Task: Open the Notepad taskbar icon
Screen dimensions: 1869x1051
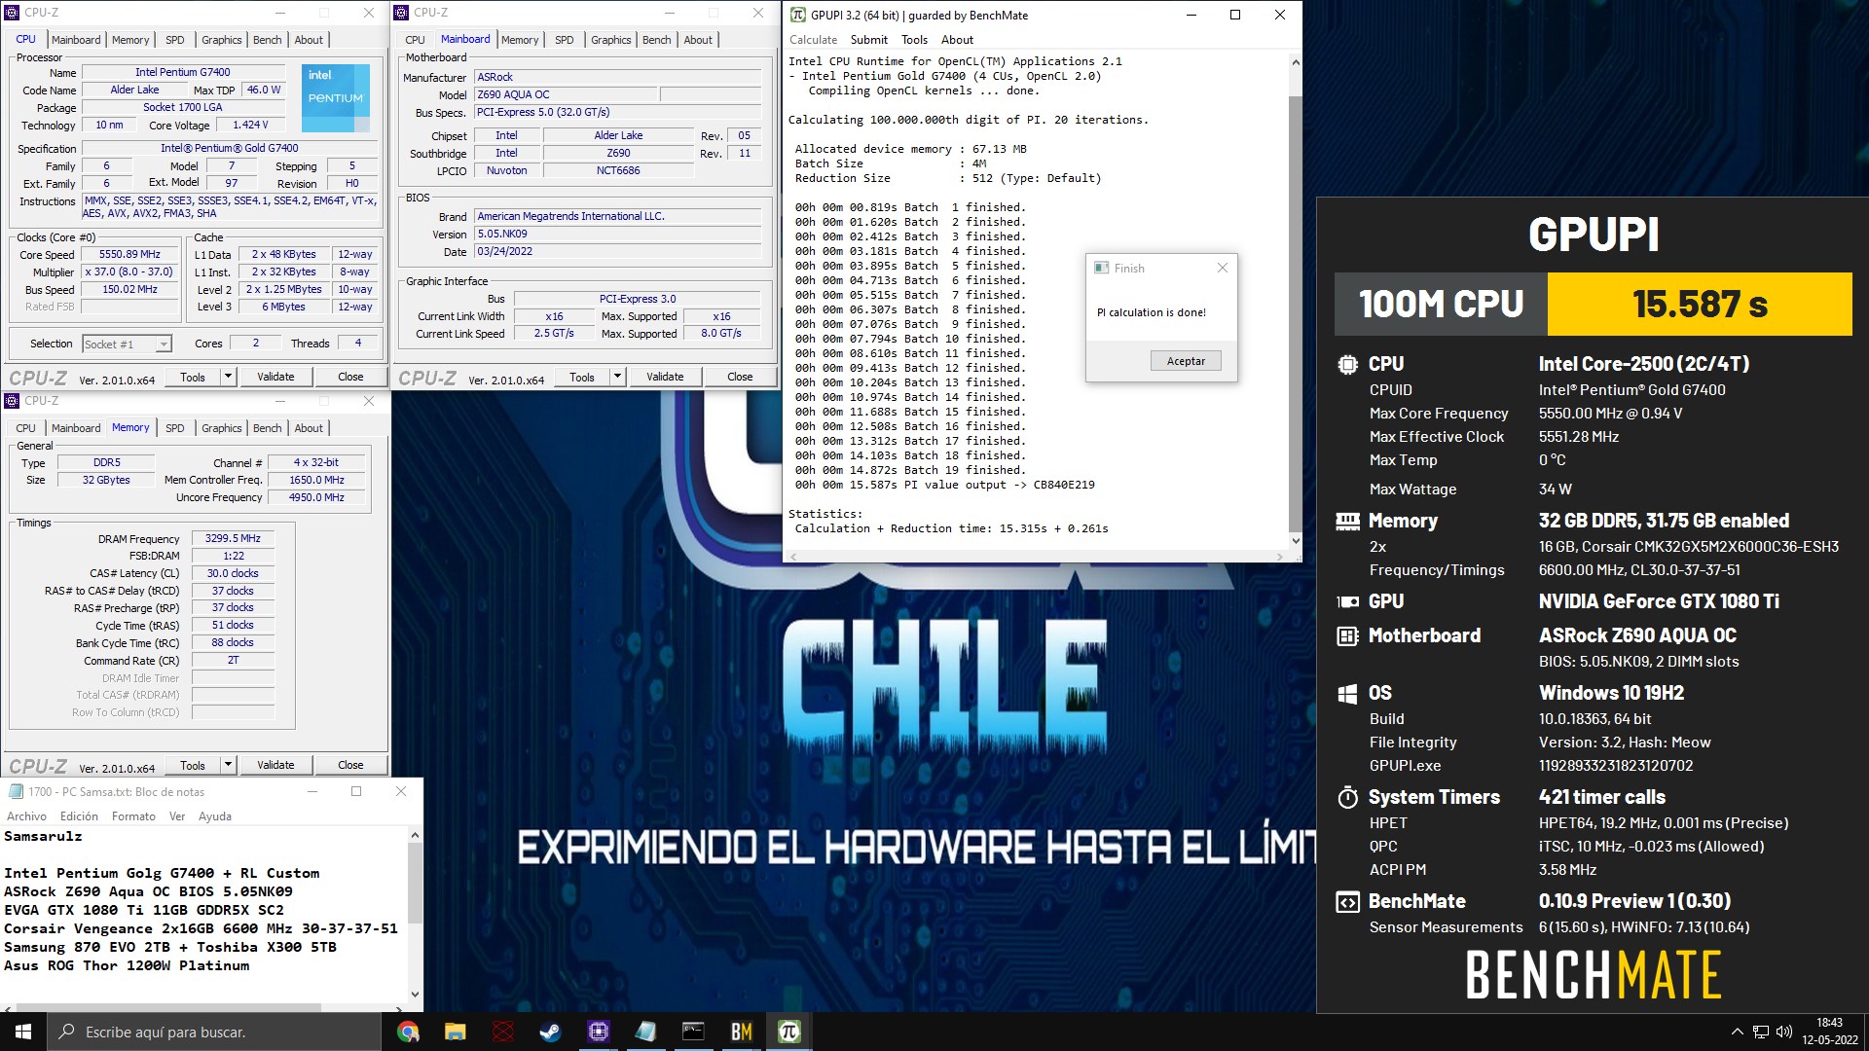Action: 645,1032
